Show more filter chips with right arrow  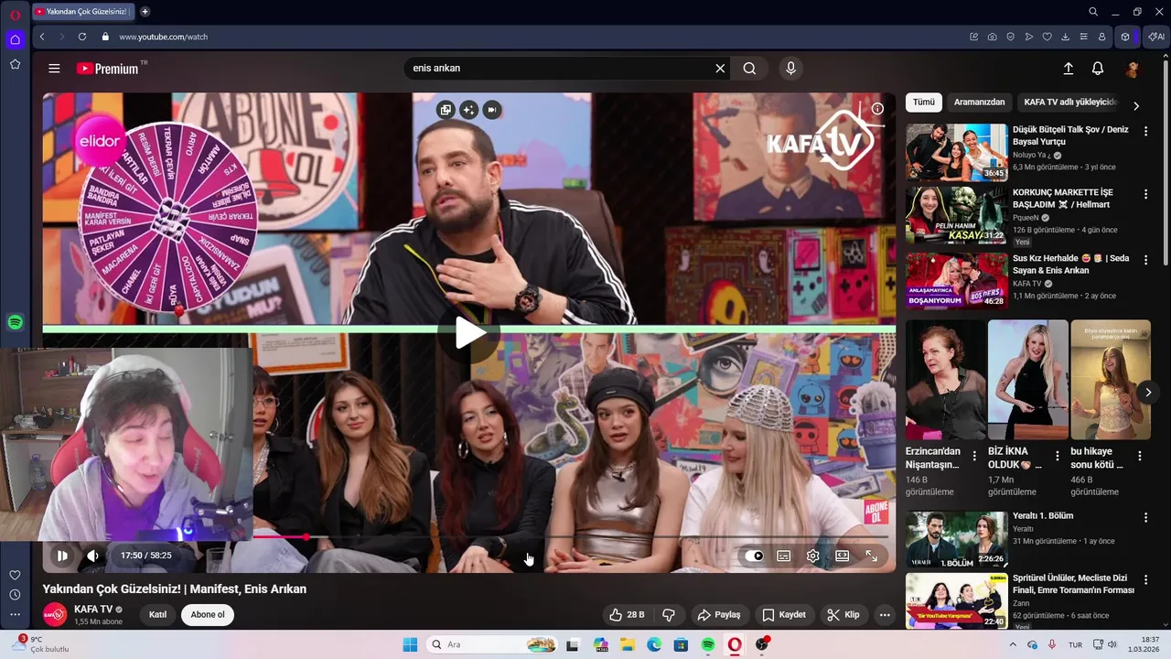tap(1136, 106)
